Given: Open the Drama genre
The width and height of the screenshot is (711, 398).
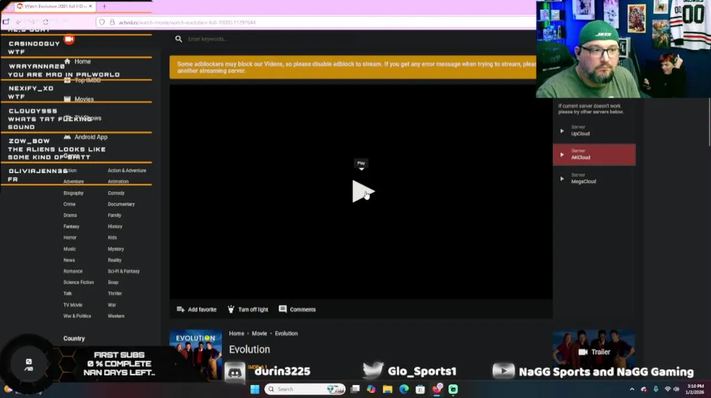Looking at the screenshot, I should tap(70, 215).
